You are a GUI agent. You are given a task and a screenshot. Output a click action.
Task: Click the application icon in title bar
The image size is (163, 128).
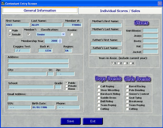[3, 4]
